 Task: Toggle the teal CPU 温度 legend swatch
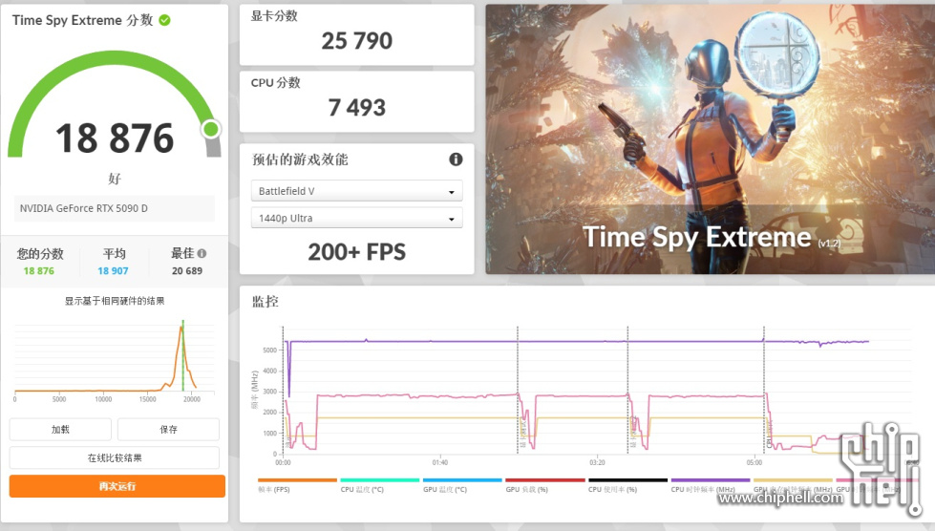[380, 479]
